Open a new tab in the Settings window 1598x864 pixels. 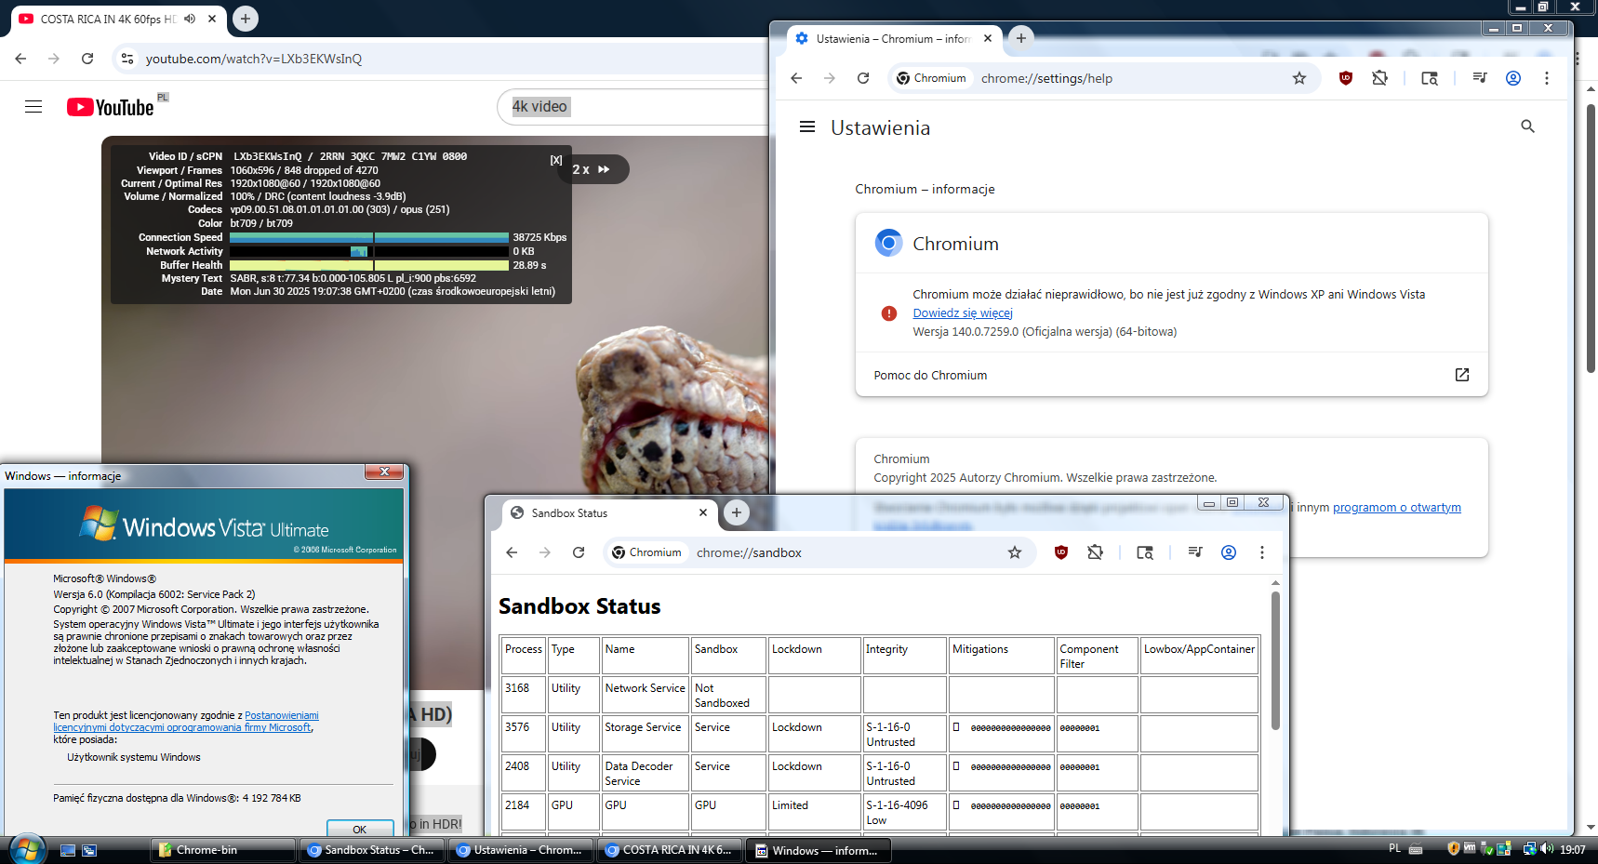1021,38
